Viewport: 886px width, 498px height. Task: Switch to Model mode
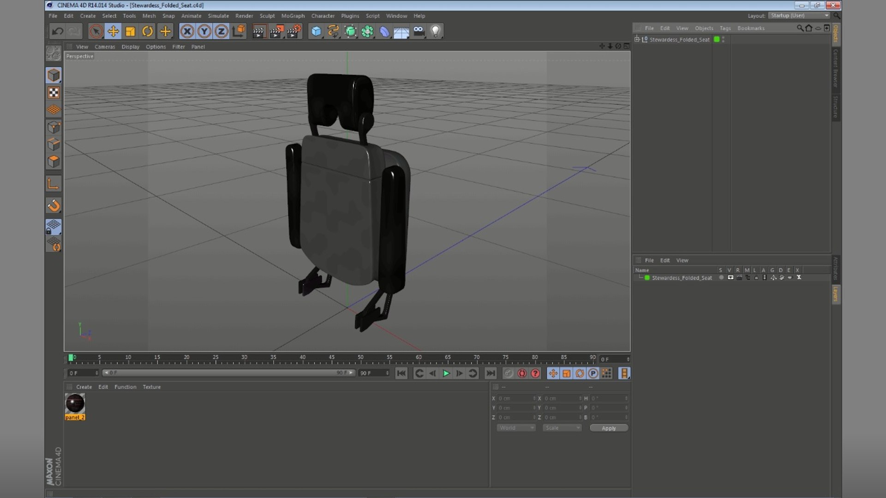(x=54, y=75)
